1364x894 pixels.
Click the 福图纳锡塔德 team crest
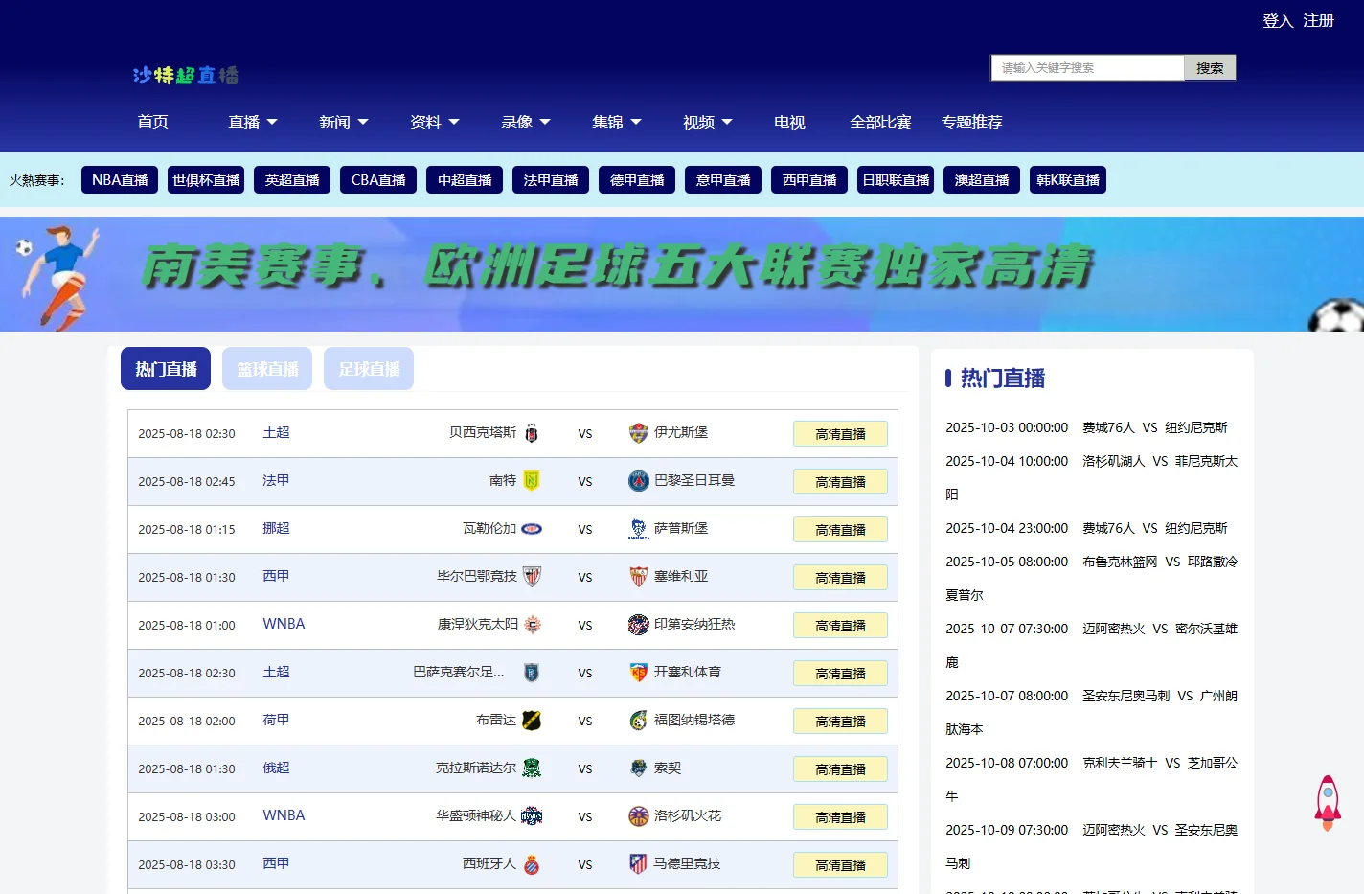pyautogui.click(x=638, y=721)
